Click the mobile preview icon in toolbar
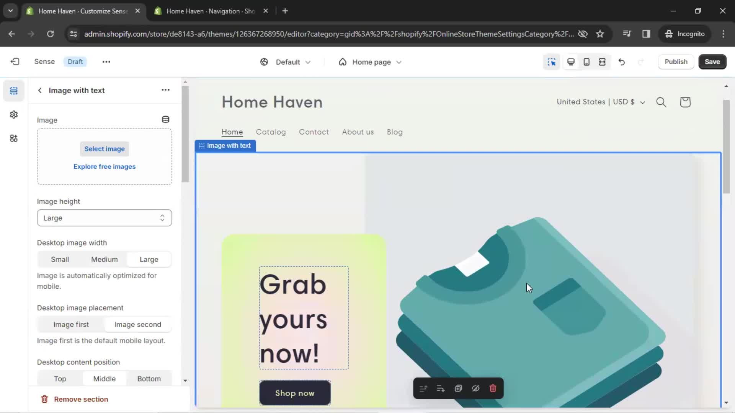The image size is (735, 413). click(x=586, y=62)
